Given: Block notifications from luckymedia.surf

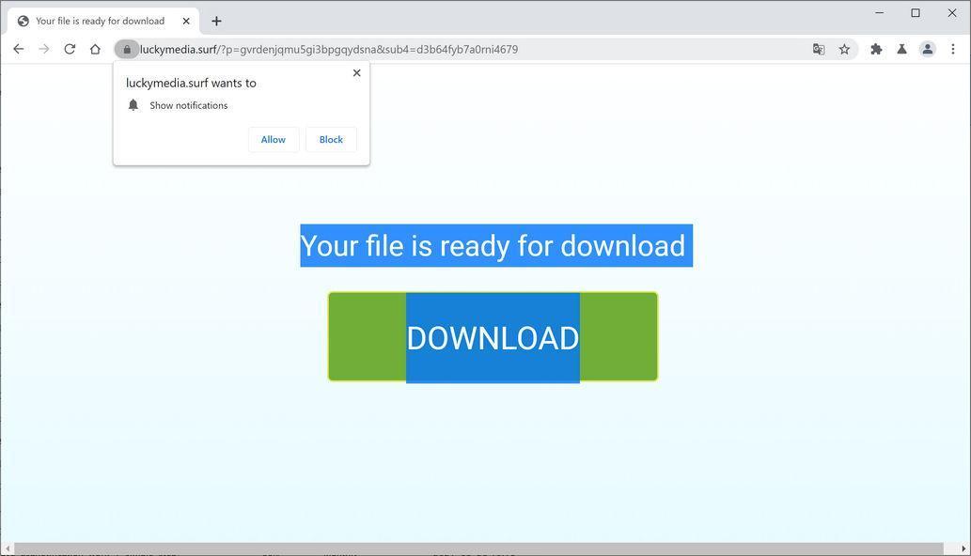Looking at the screenshot, I should [330, 139].
